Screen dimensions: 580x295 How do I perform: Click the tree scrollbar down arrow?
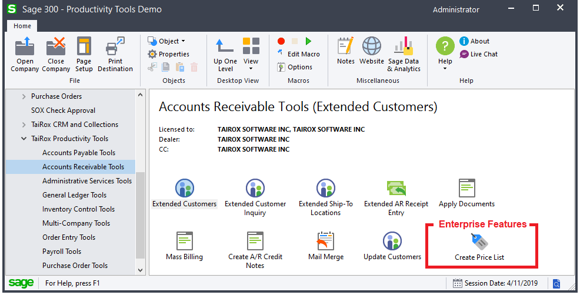[141, 270]
